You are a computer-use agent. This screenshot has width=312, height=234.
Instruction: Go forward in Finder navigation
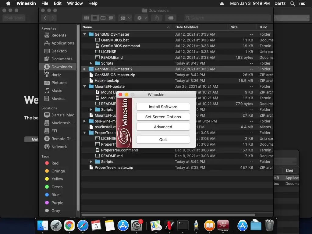[53, 18]
